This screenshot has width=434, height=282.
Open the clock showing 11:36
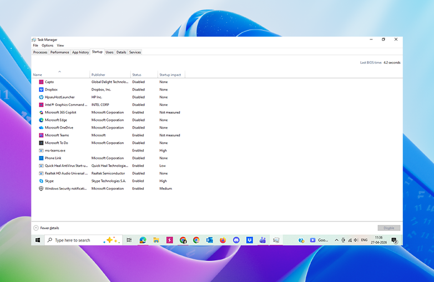379,240
